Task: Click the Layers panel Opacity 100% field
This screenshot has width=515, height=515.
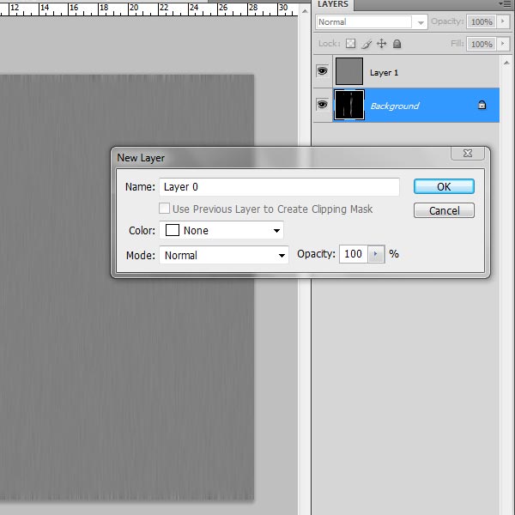Action: pos(482,22)
